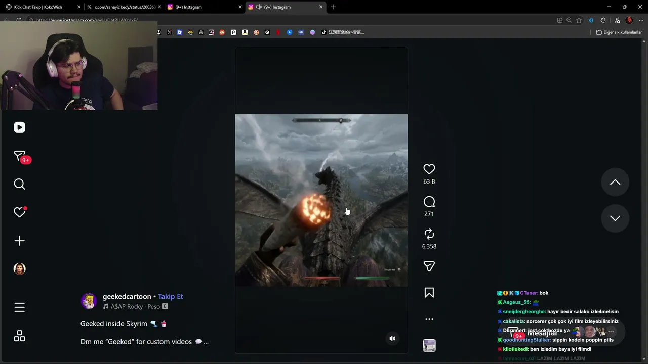This screenshot has height=364, width=648.
Task: Open Instagram Reels from the sidebar
Action: [19, 127]
